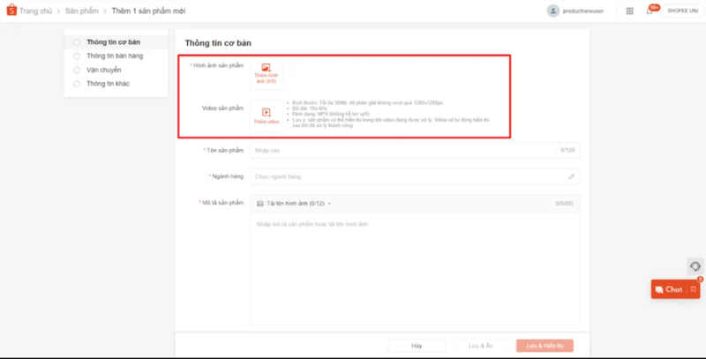Expand the Tải lên hình ảnh dropdown arrow
This screenshot has width=706, height=359.
pos(329,204)
